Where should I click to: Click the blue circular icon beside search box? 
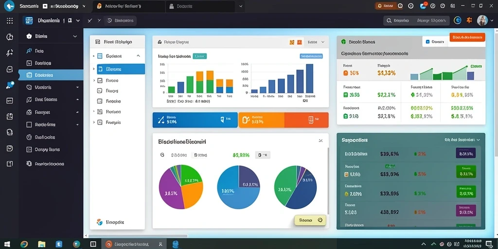click(457, 20)
